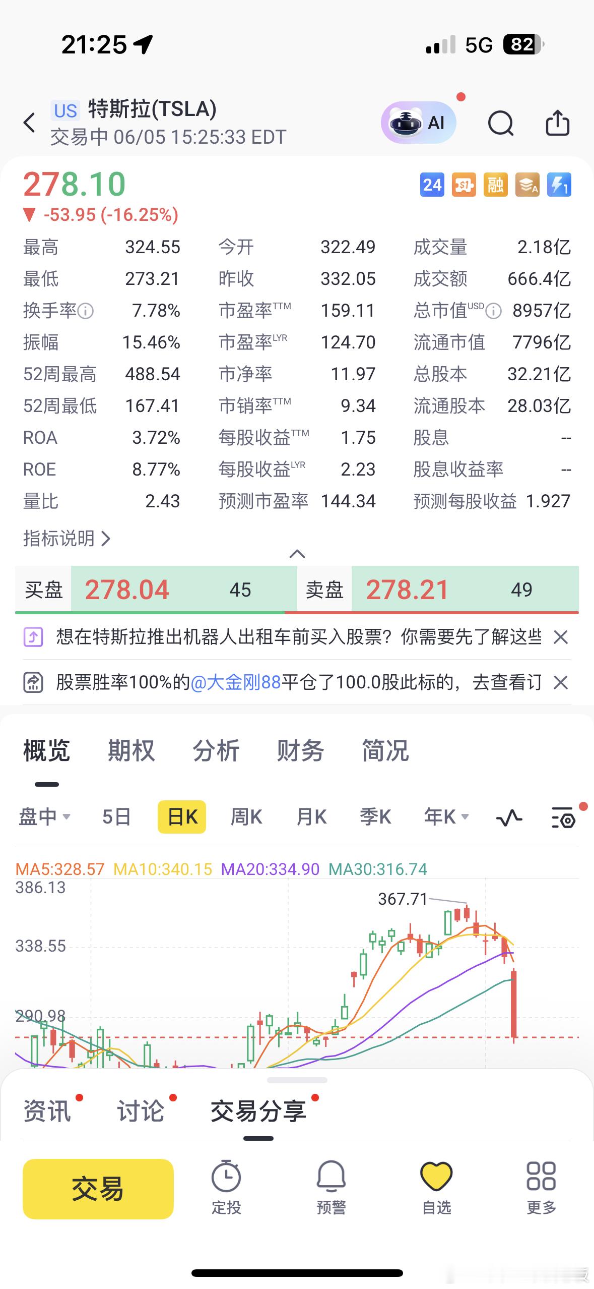Image resolution: width=594 pixels, height=1289 pixels.
Task: Open chart settings list icon
Action: pyautogui.click(x=563, y=817)
